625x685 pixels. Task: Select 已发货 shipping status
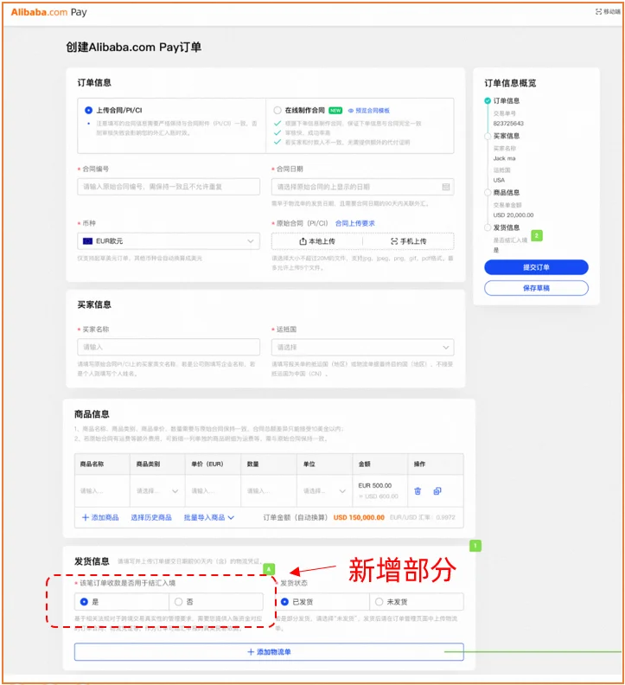click(284, 602)
